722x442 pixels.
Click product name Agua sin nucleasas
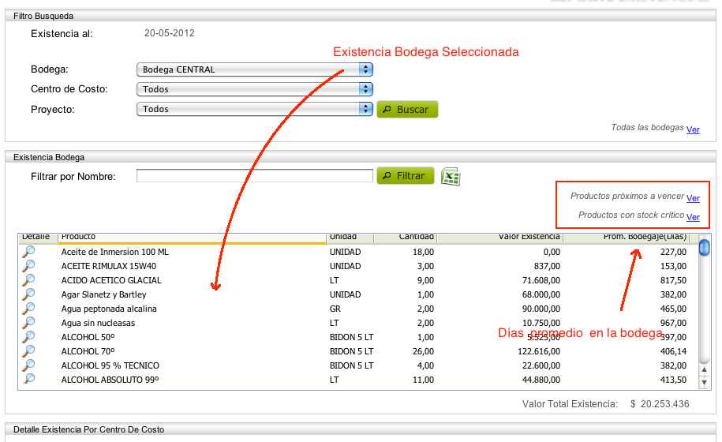[98, 324]
